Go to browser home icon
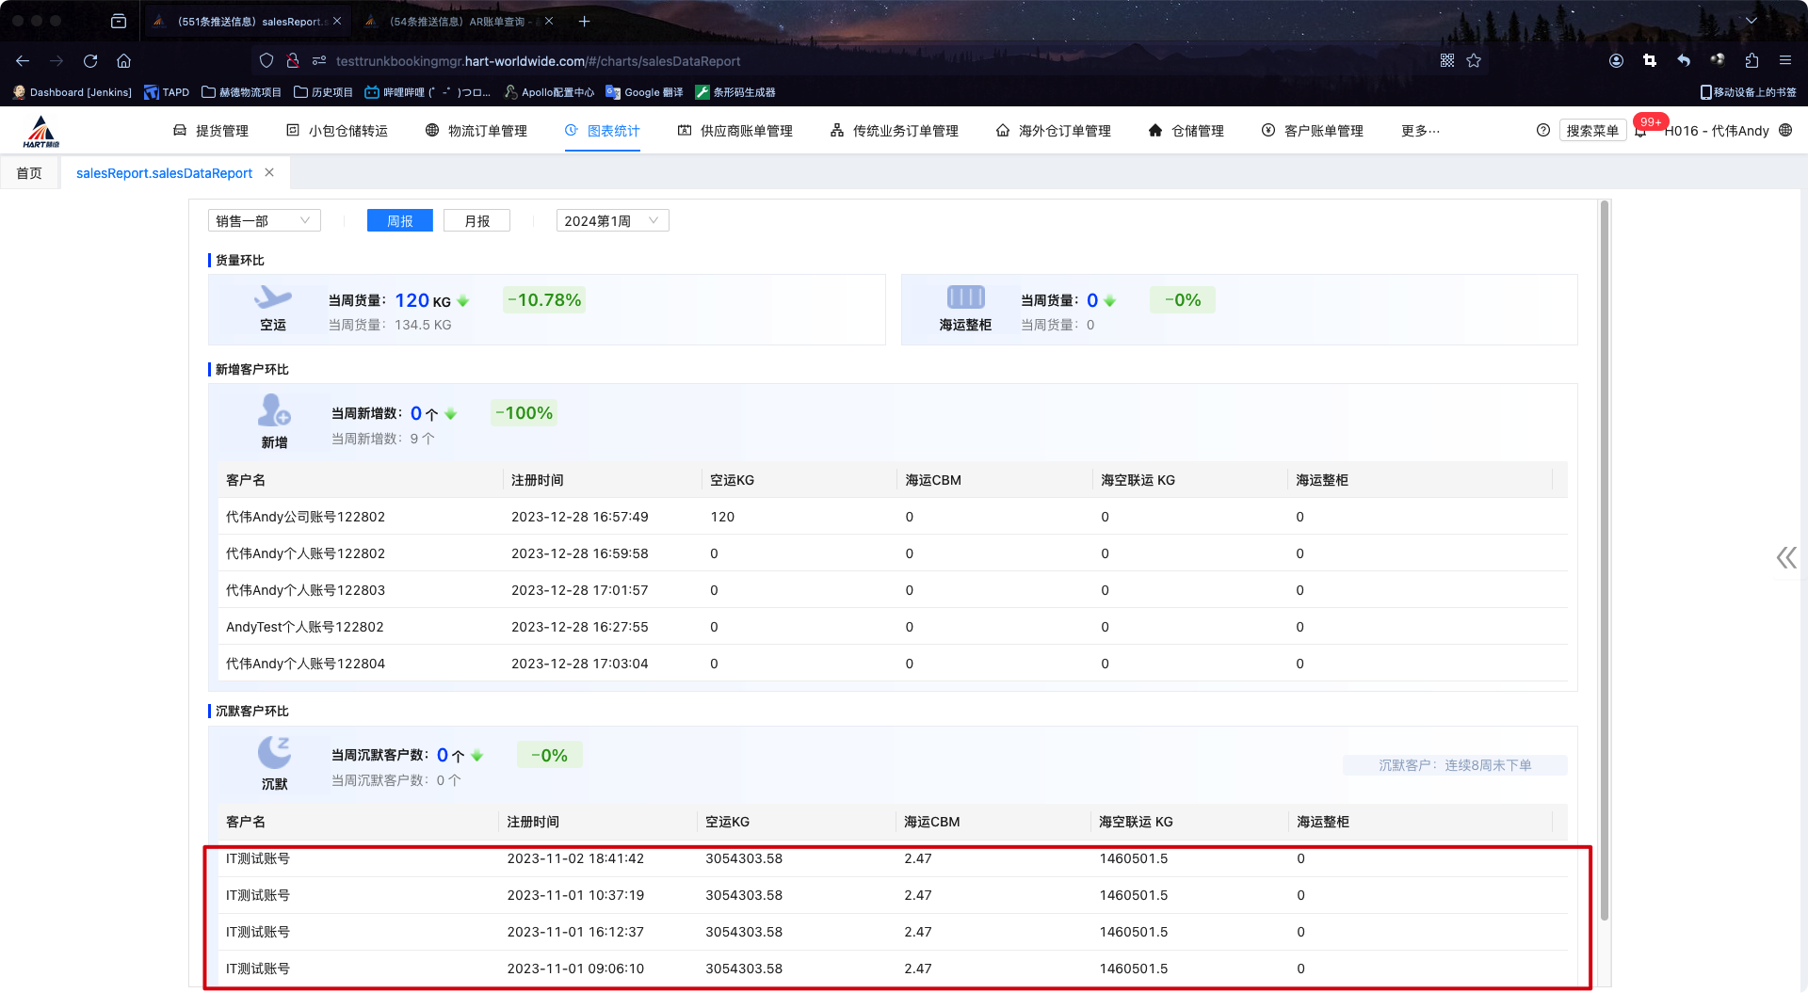The width and height of the screenshot is (1808, 993). pyautogui.click(x=123, y=61)
